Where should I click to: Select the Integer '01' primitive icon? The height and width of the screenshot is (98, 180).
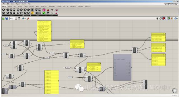(x=28, y=10)
